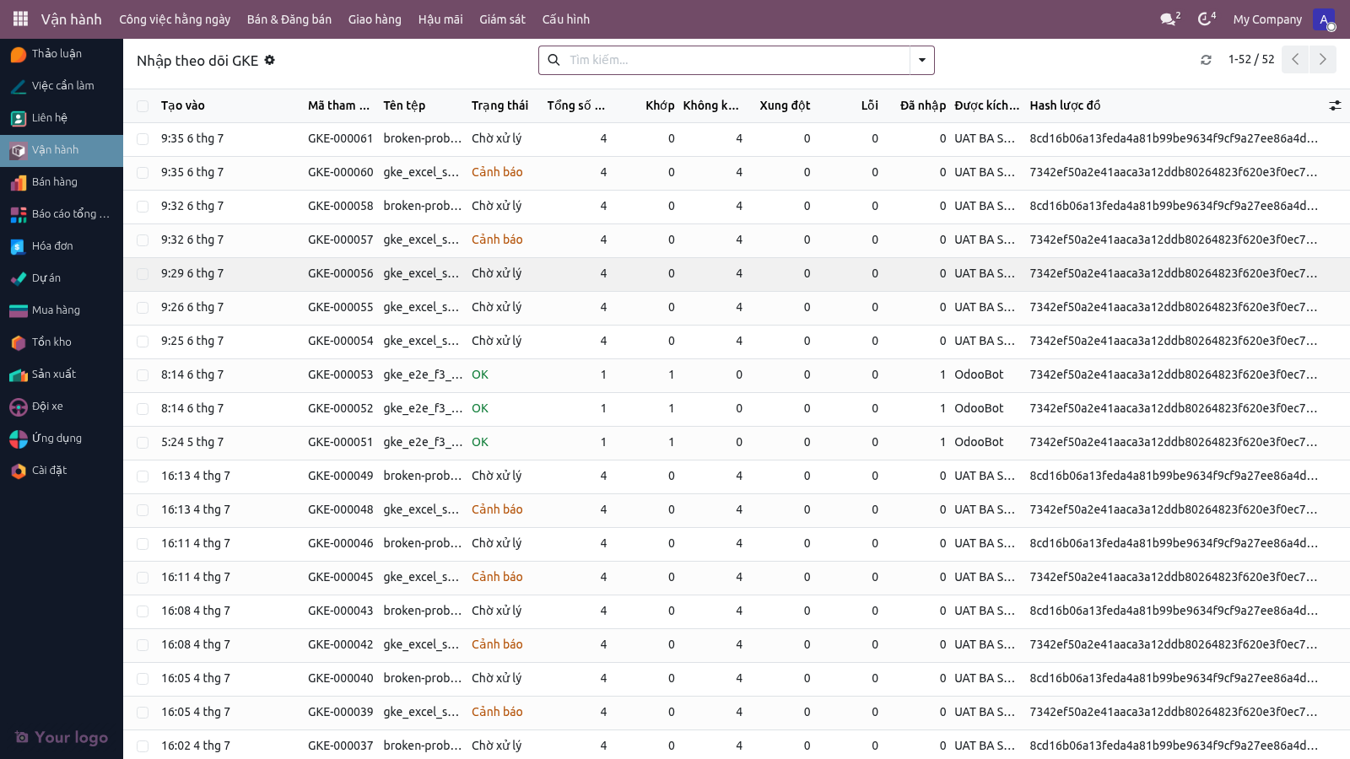Open Ứng dụng app icon
The width and height of the screenshot is (1350, 759).
coord(19,439)
